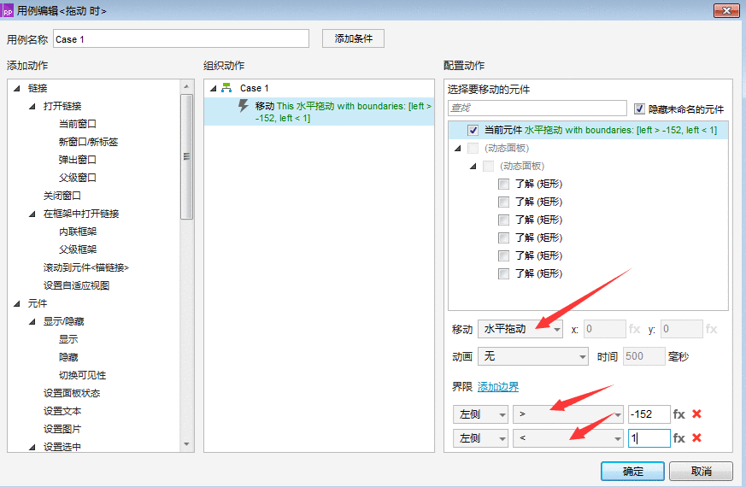Select the 内联框架 action
The height and width of the screenshot is (487, 746).
click(78, 232)
